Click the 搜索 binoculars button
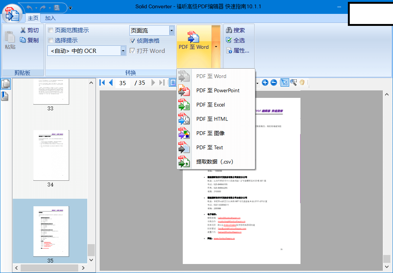This screenshot has width=393, height=273. pyautogui.click(x=235, y=30)
